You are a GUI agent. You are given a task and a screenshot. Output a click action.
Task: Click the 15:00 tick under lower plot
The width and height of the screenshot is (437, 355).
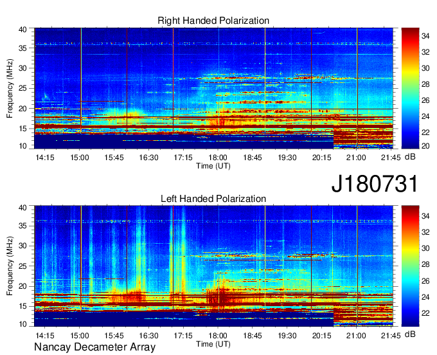(x=80, y=335)
